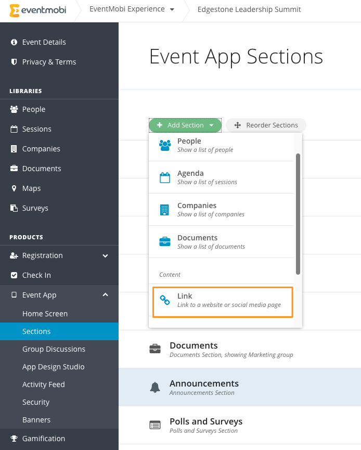Click the Check In label

point(36,275)
